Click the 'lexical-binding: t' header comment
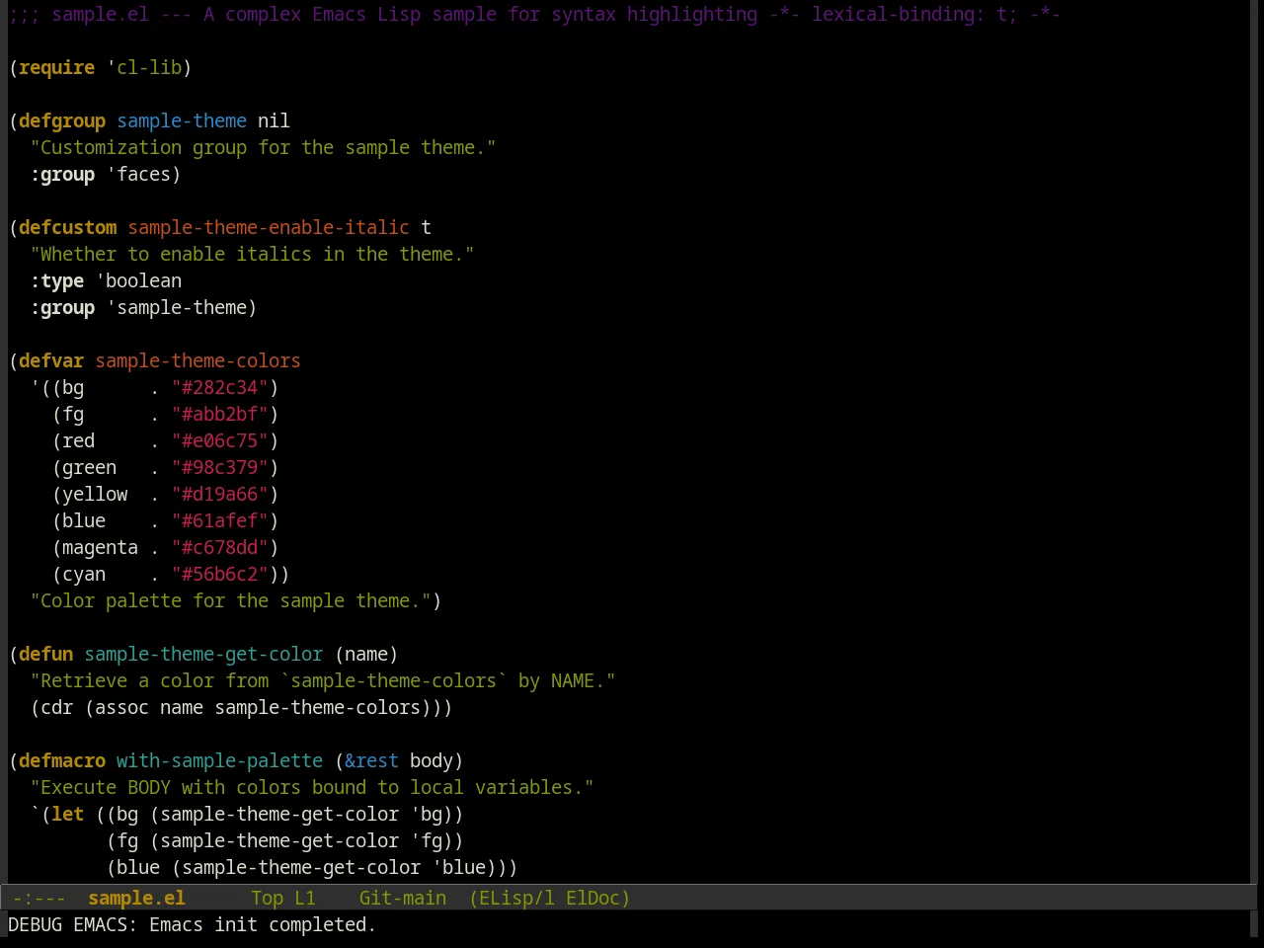The image size is (1264, 948). tap(908, 14)
